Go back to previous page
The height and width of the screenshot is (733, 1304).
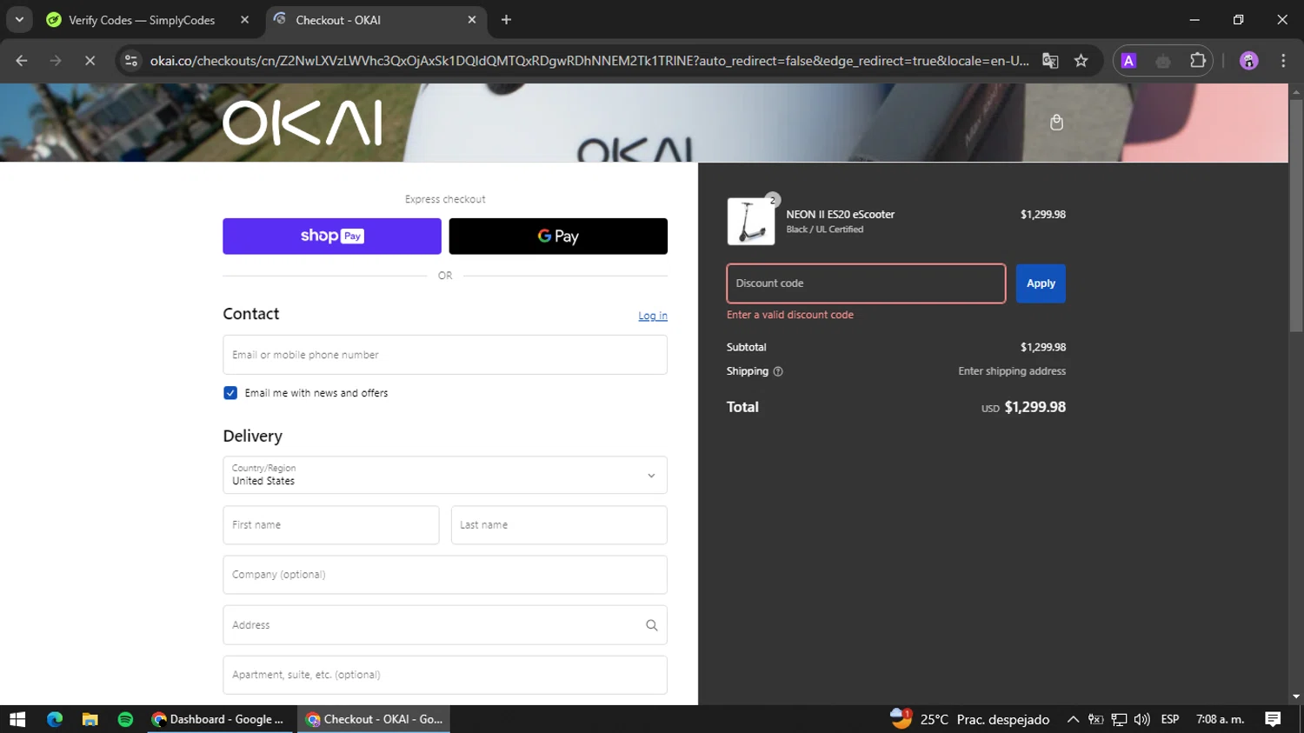pos(22,61)
